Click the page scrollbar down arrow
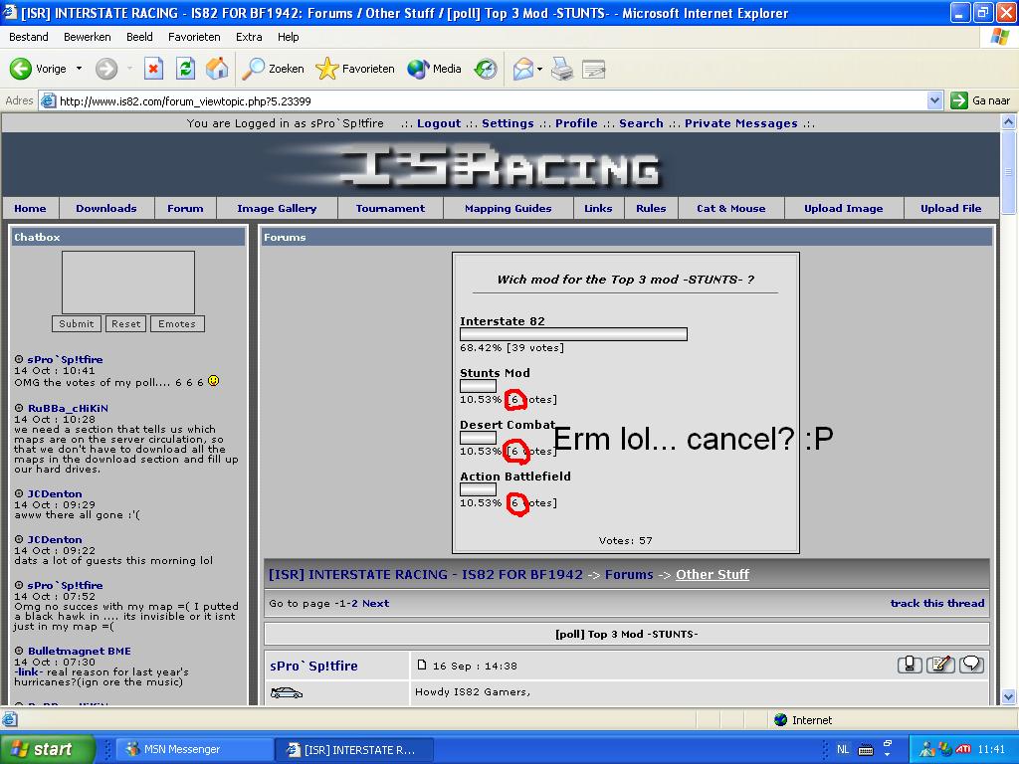This screenshot has width=1019, height=764. [1009, 696]
